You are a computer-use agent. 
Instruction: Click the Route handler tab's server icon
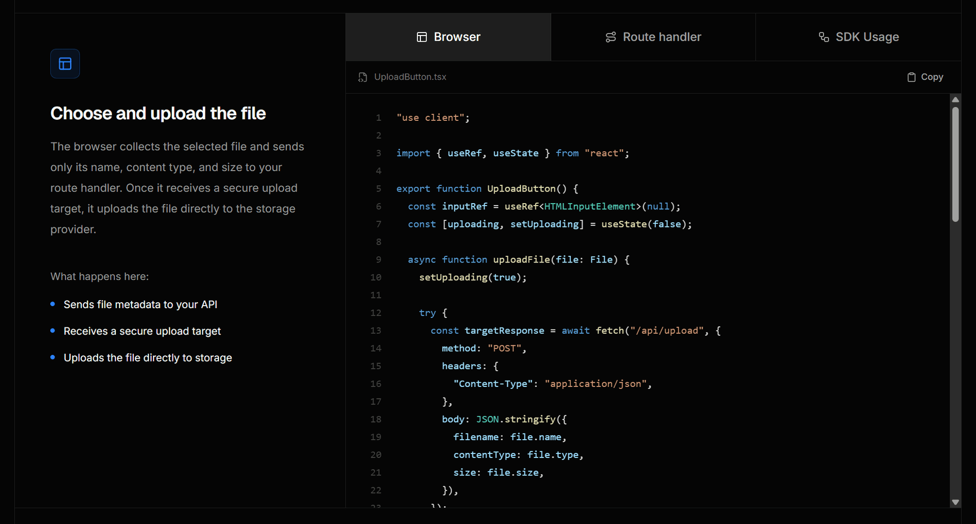(611, 37)
